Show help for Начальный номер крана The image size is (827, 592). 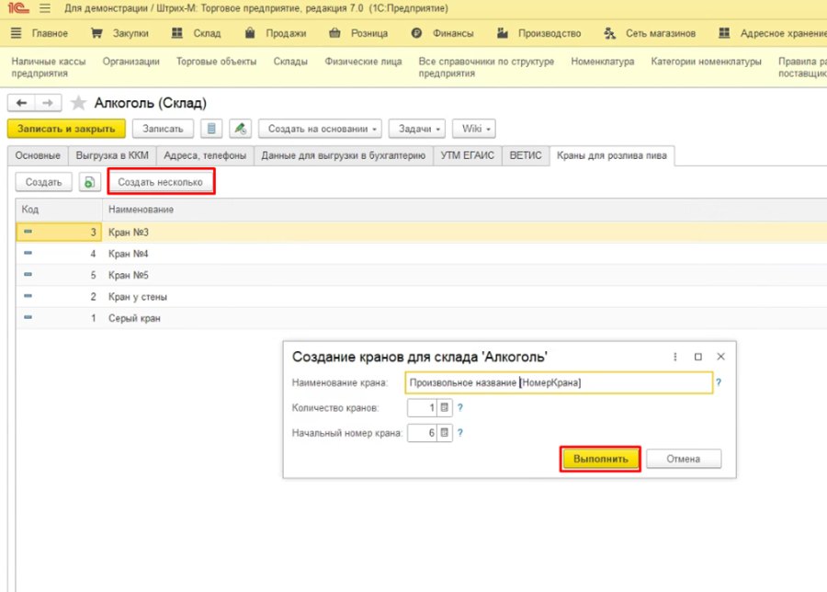[460, 433]
